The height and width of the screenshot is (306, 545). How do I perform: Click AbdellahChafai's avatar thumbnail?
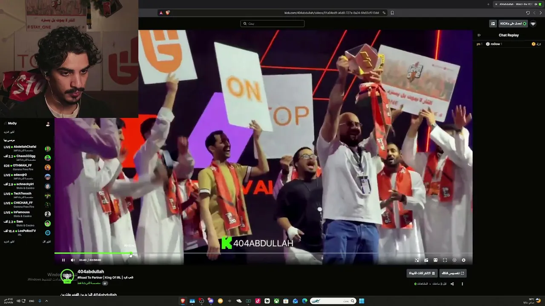pyautogui.click(x=48, y=149)
